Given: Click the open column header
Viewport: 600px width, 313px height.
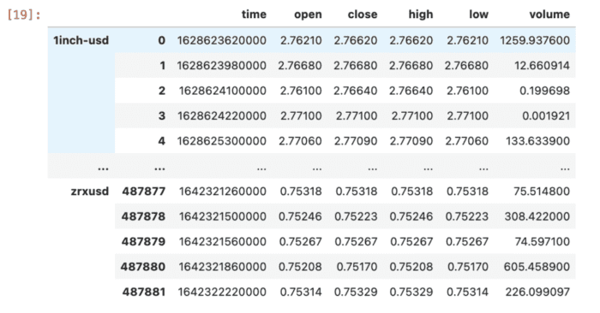Looking at the screenshot, I should [x=308, y=15].
